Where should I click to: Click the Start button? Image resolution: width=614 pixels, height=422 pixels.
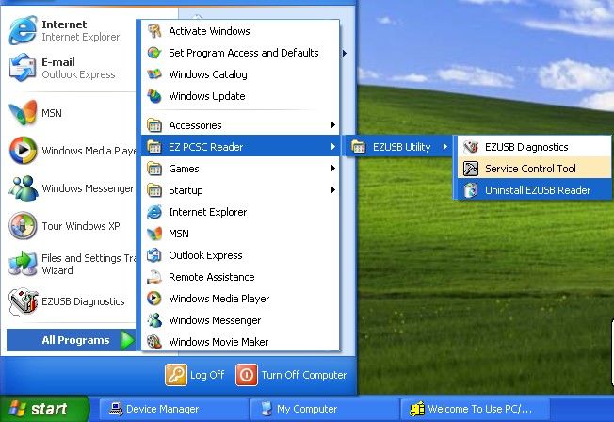tap(44, 409)
